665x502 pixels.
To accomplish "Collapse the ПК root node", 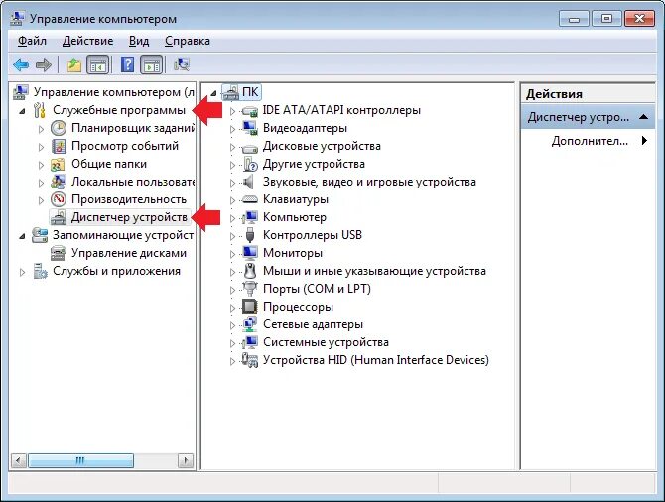I will coord(213,93).
